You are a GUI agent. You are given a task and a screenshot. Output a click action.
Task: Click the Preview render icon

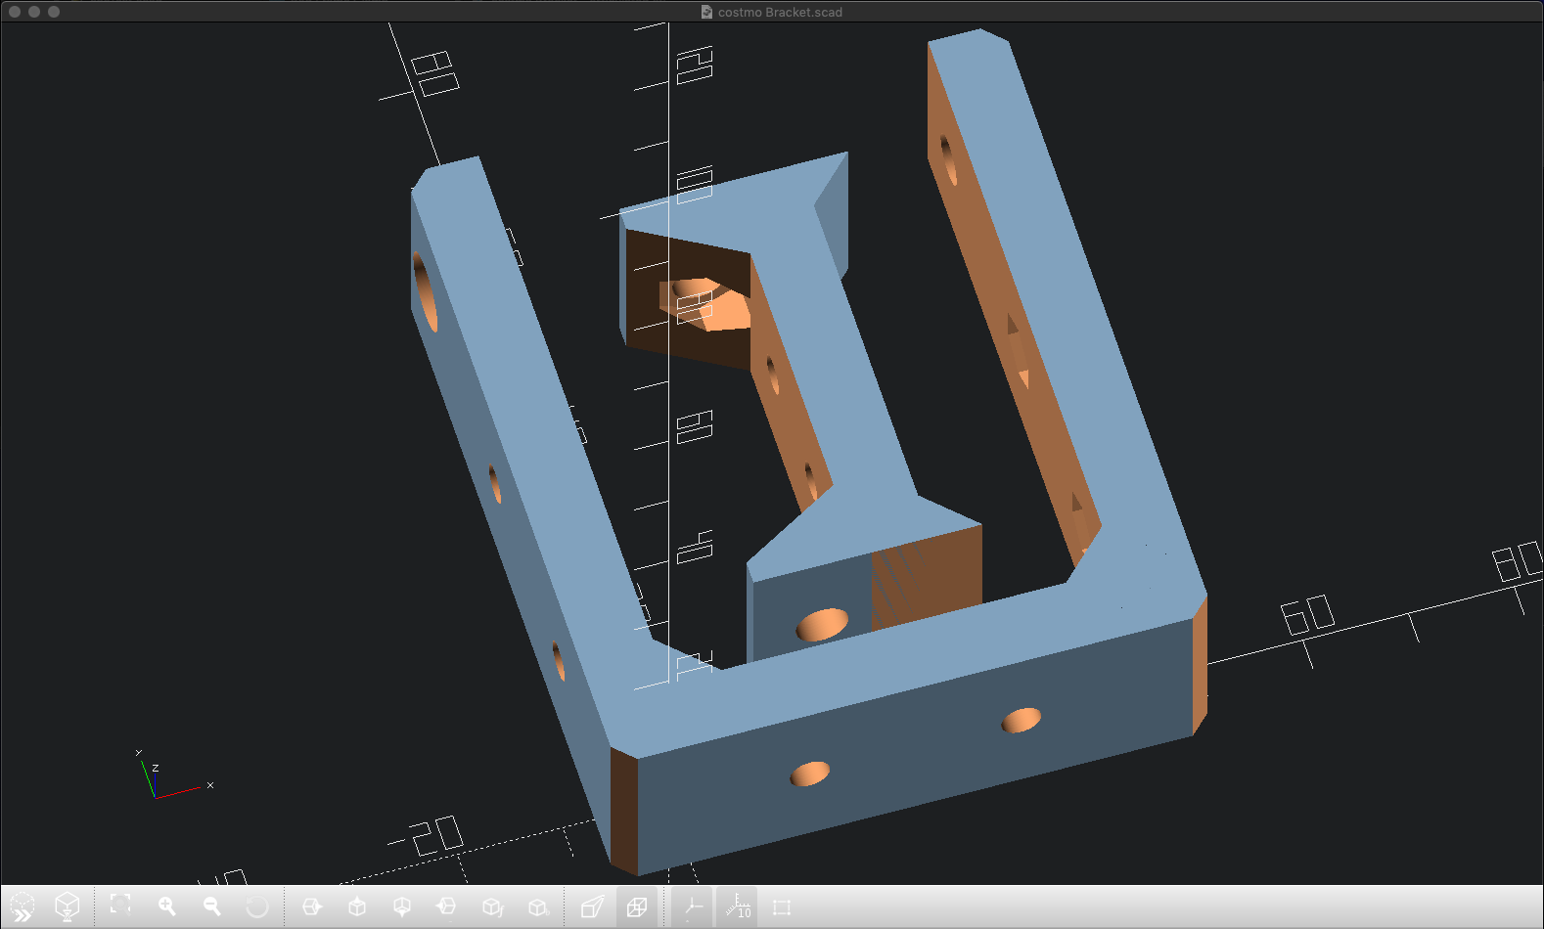point(22,907)
